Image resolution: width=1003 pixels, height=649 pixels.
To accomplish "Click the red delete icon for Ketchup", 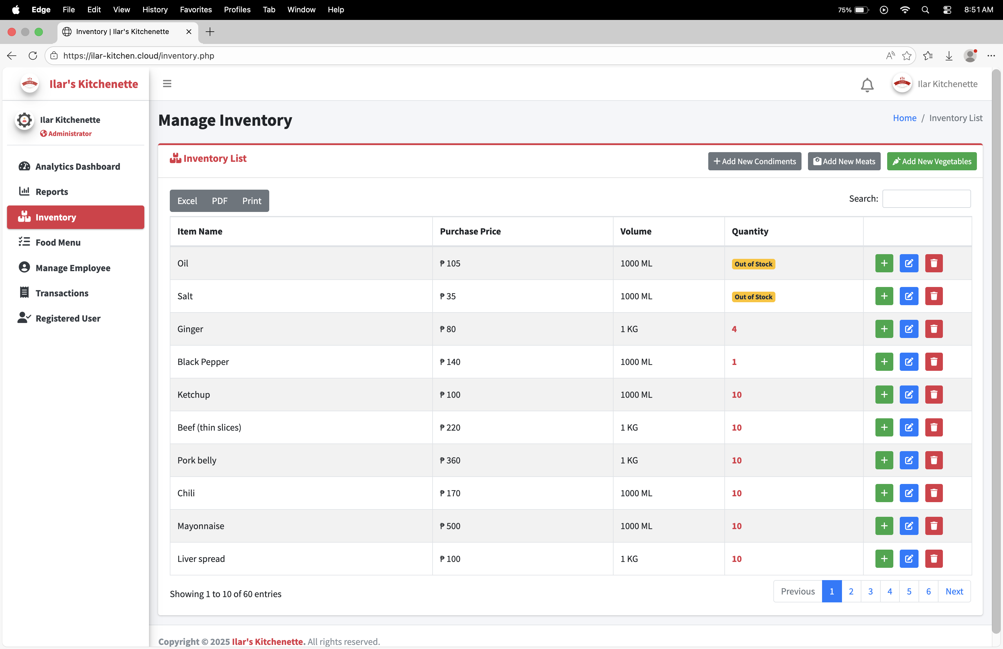I will [x=933, y=395].
